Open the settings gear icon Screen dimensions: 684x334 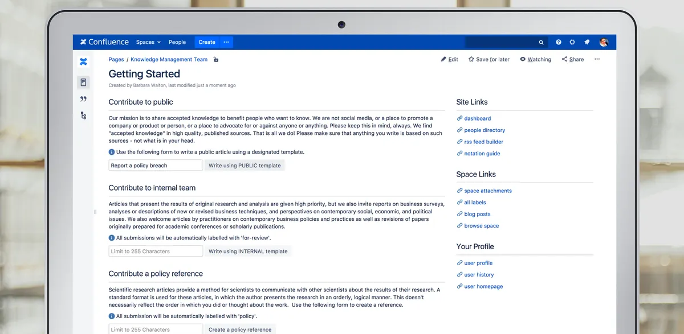point(572,42)
